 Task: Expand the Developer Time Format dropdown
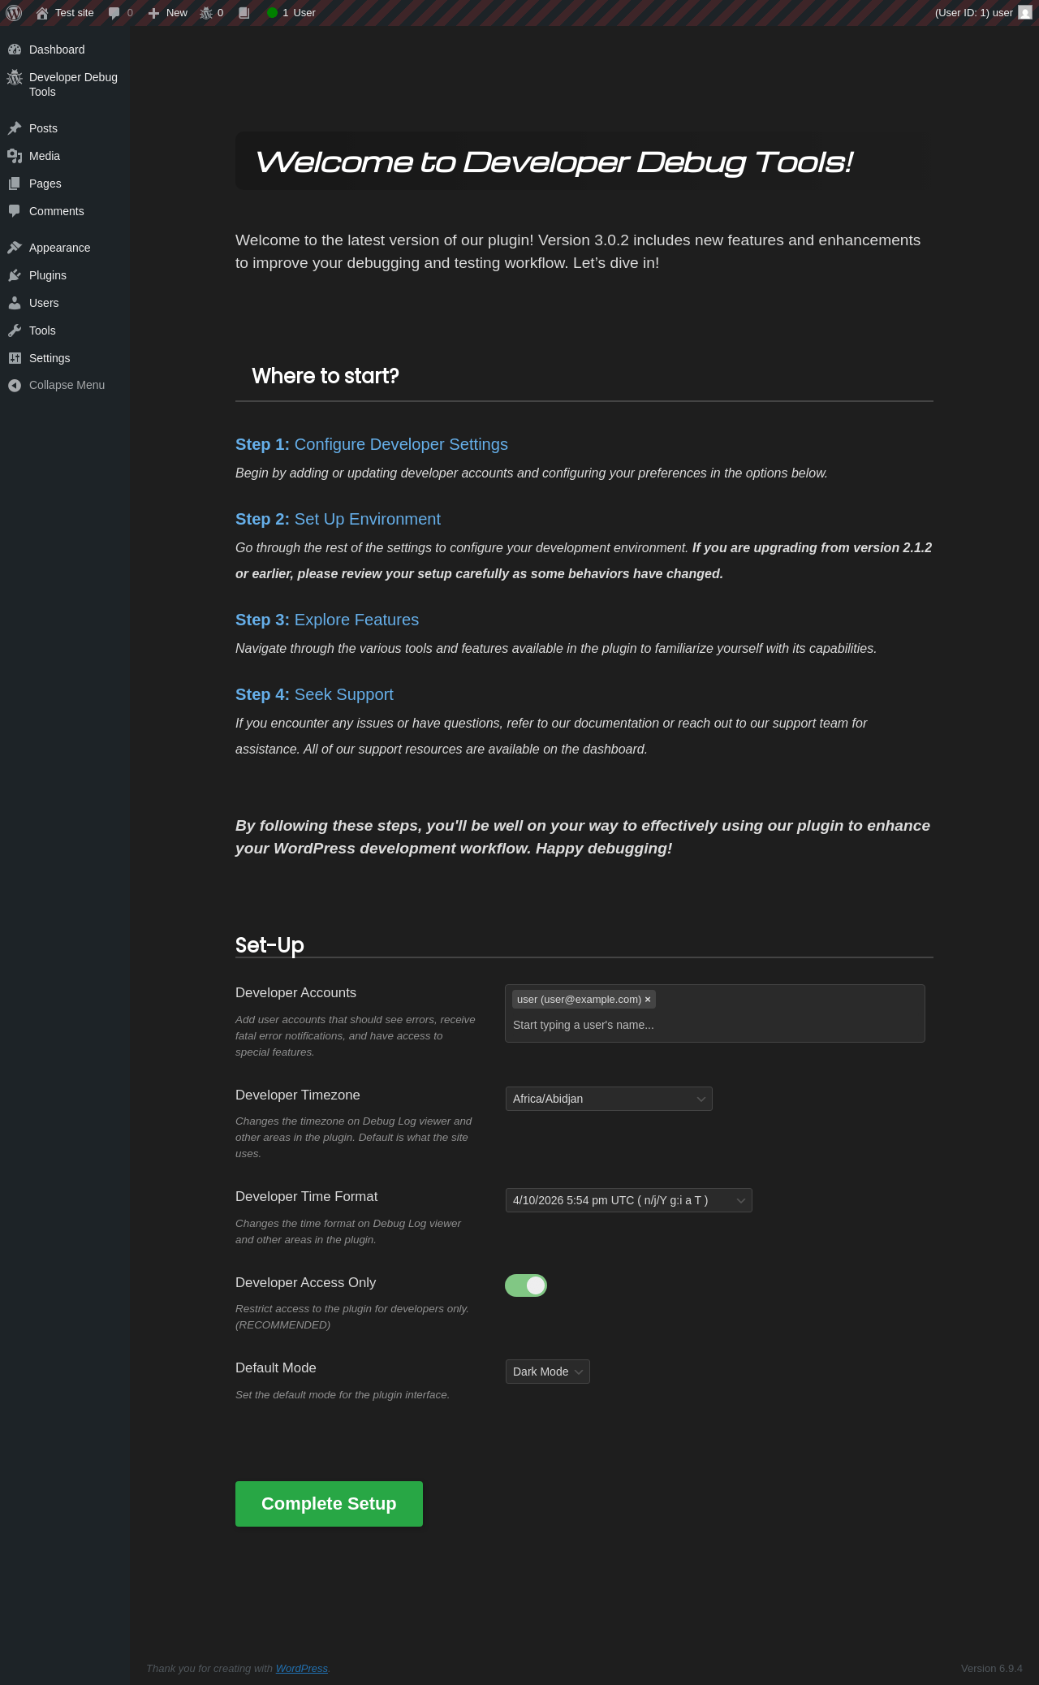tap(628, 1200)
